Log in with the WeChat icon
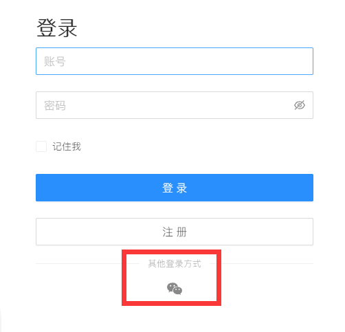 click(x=175, y=289)
